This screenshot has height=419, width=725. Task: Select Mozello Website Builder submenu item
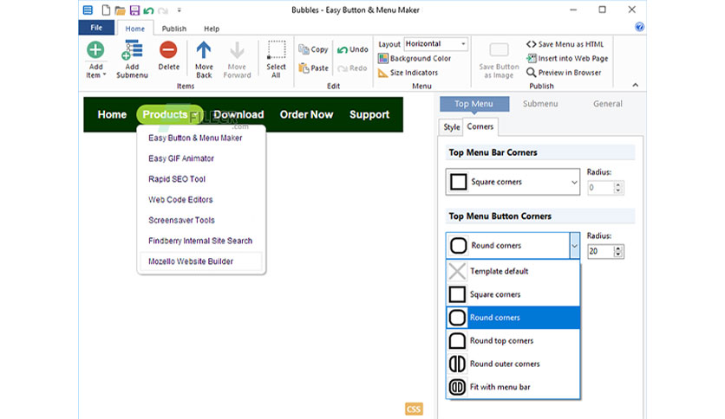click(201, 261)
